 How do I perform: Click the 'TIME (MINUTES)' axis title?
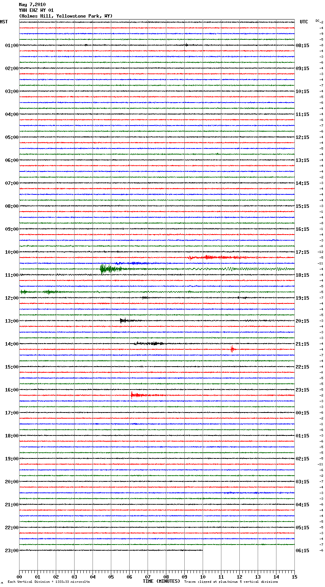(x=161, y=581)
